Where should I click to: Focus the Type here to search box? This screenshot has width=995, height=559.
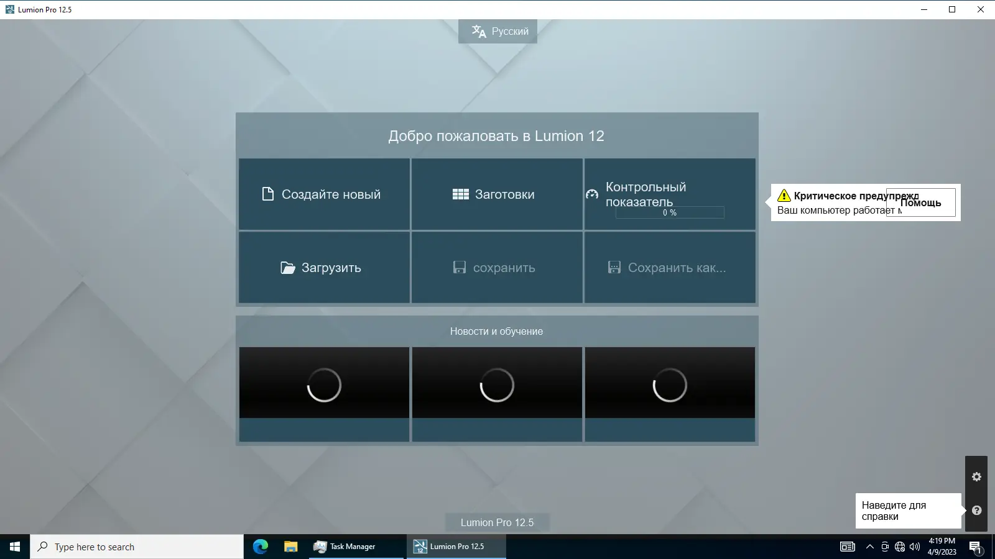click(137, 547)
